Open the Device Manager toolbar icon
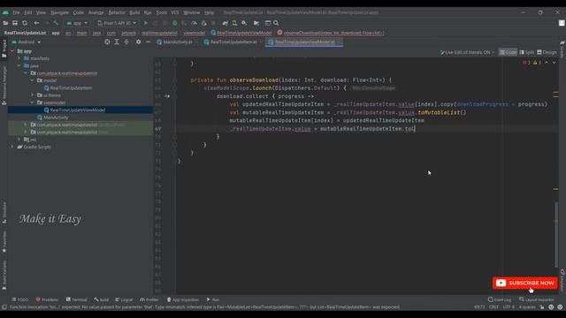This screenshot has height=318, width=566. pyautogui.click(x=234, y=23)
